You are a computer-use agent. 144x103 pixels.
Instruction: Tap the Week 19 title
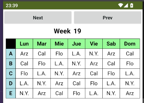tap(67, 31)
